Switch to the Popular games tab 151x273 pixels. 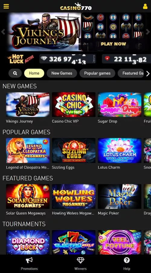pyautogui.click(x=97, y=73)
